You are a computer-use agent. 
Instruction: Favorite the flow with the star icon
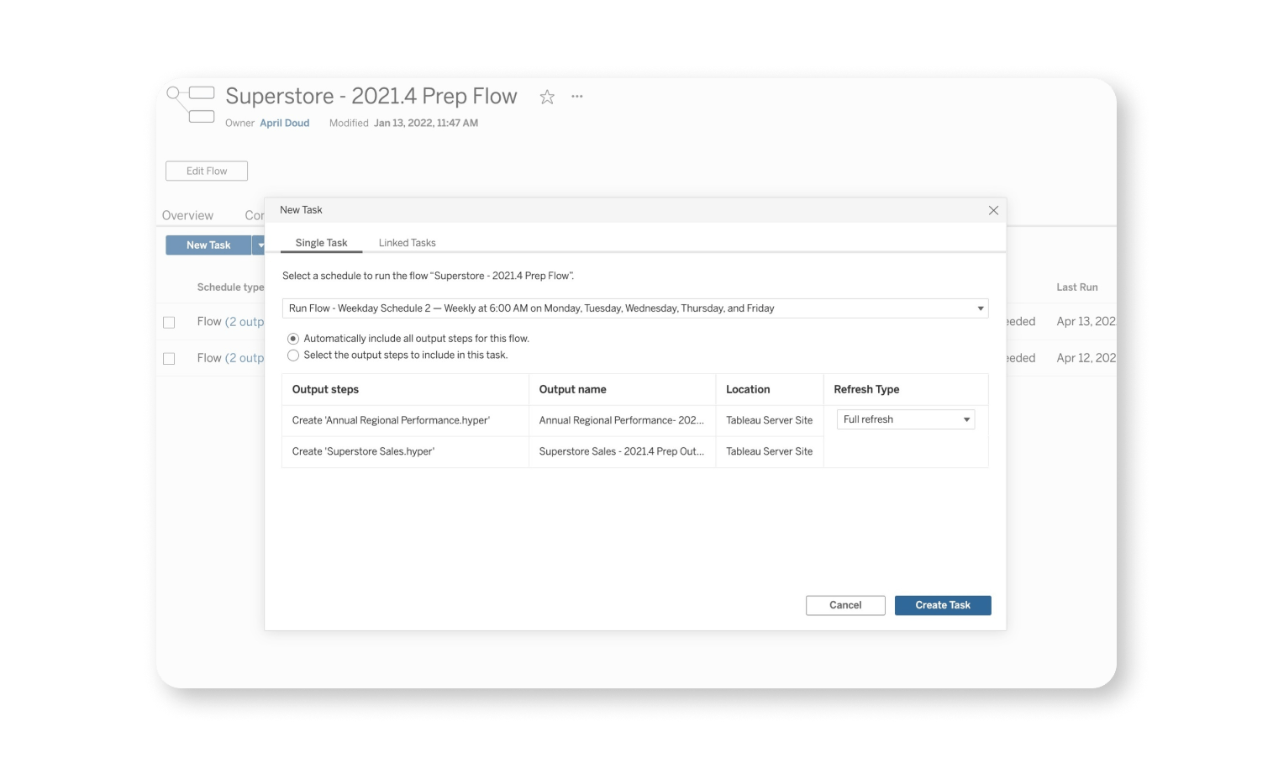pyautogui.click(x=547, y=97)
